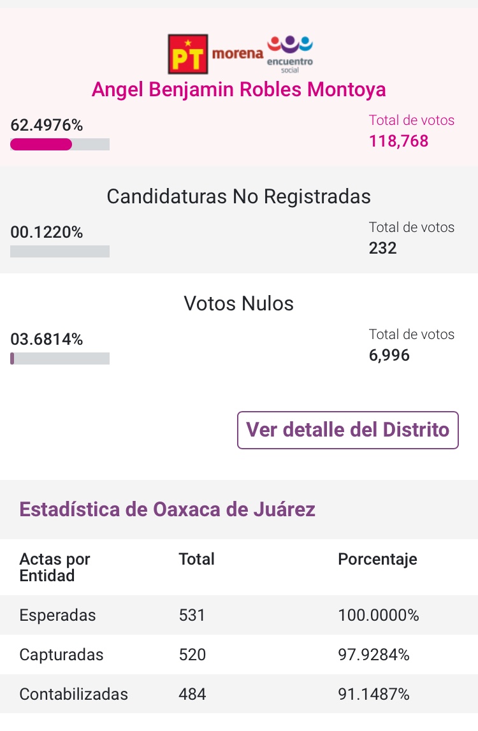This screenshot has width=478, height=731.
Task: Click the Total column header
Action: click(196, 560)
